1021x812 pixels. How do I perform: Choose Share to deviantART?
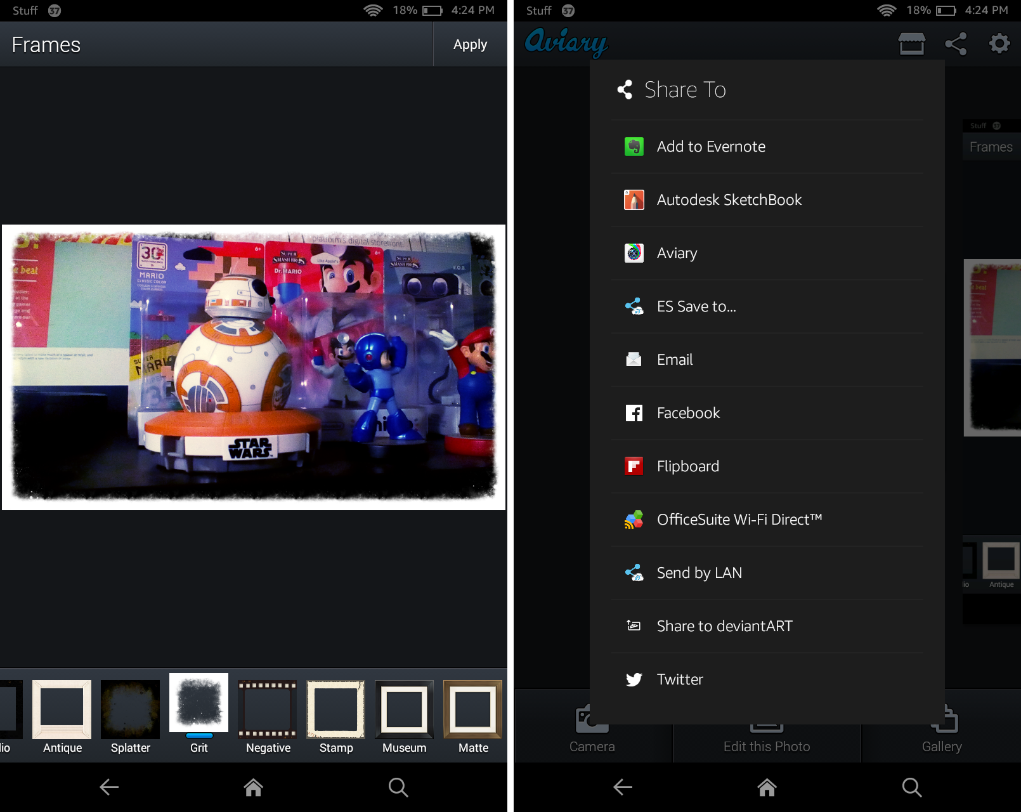click(x=767, y=626)
